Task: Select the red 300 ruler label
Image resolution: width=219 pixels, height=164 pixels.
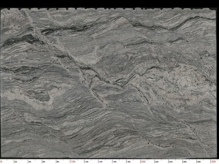Action: [x=214, y=162]
